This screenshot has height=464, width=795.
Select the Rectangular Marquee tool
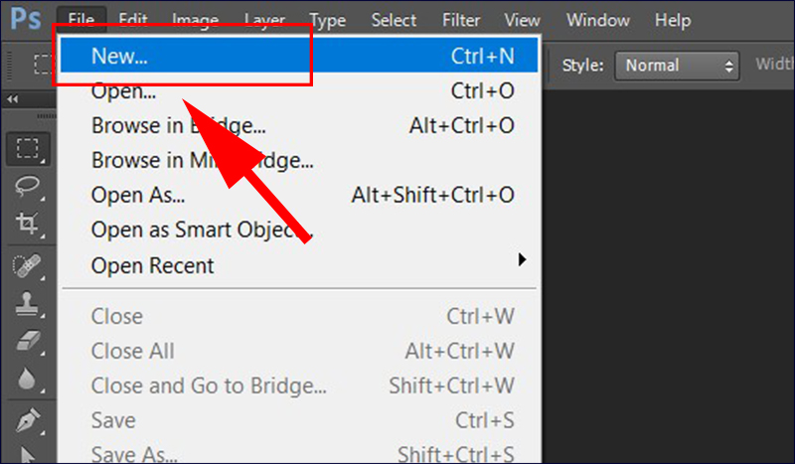[28, 149]
